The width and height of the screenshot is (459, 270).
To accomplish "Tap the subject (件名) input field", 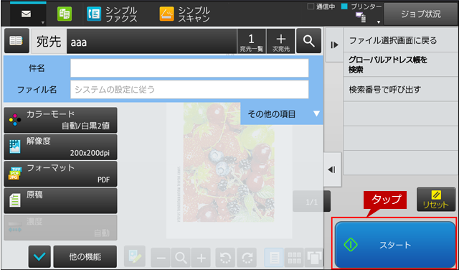I will (x=189, y=68).
